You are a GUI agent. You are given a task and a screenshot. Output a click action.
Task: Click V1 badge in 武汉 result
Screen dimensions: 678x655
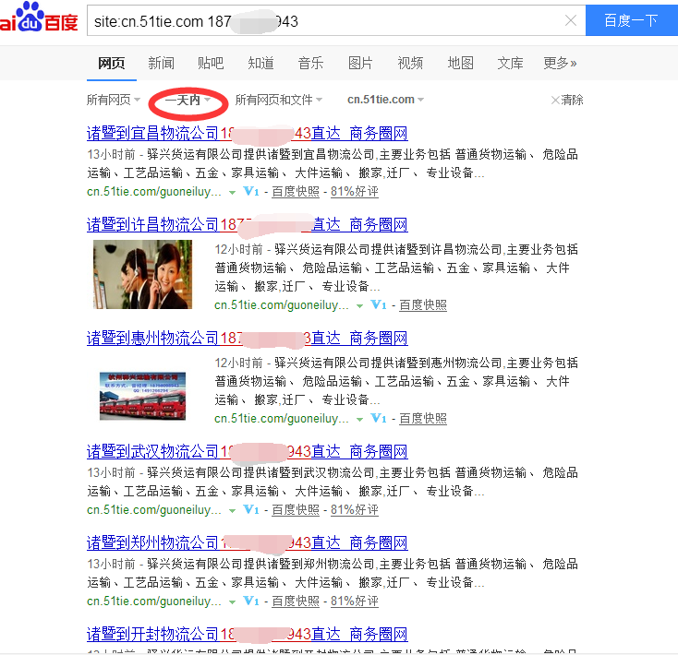click(x=251, y=509)
